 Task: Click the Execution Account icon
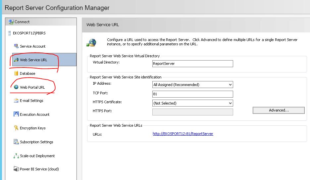(16, 114)
